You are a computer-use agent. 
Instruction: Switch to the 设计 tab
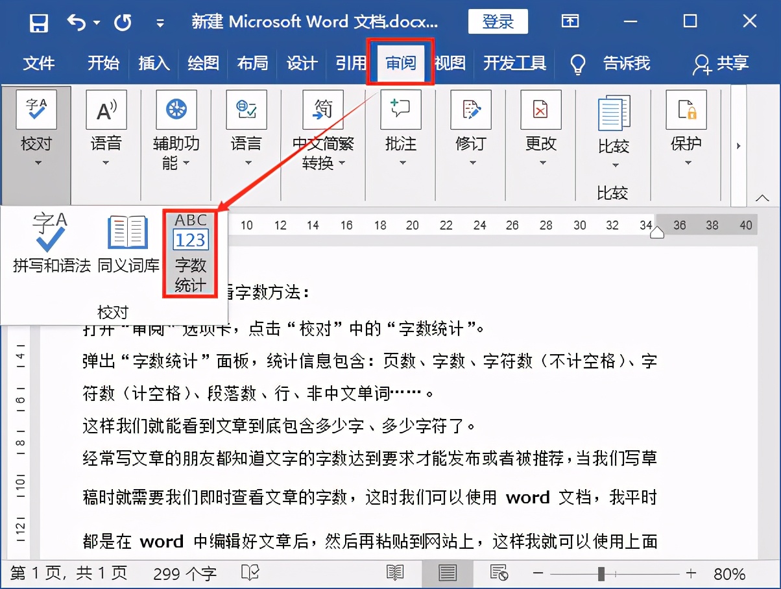pyautogui.click(x=302, y=64)
